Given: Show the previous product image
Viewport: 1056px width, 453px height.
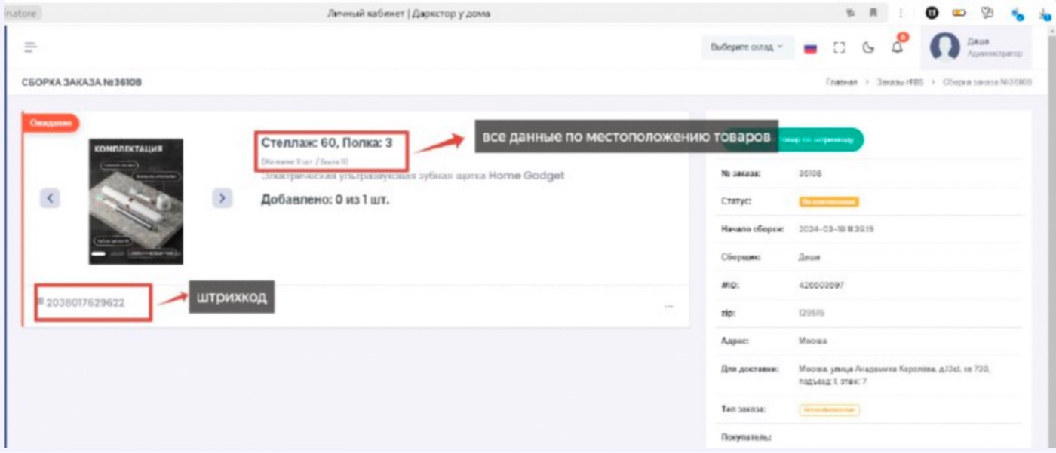Looking at the screenshot, I should coord(49,198).
